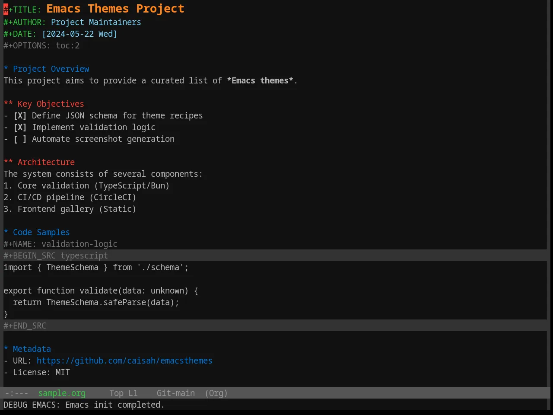The width and height of the screenshot is (553, 415).
Task: Click the -:--- buffer status indicator
Action: [x=16, y=393]
